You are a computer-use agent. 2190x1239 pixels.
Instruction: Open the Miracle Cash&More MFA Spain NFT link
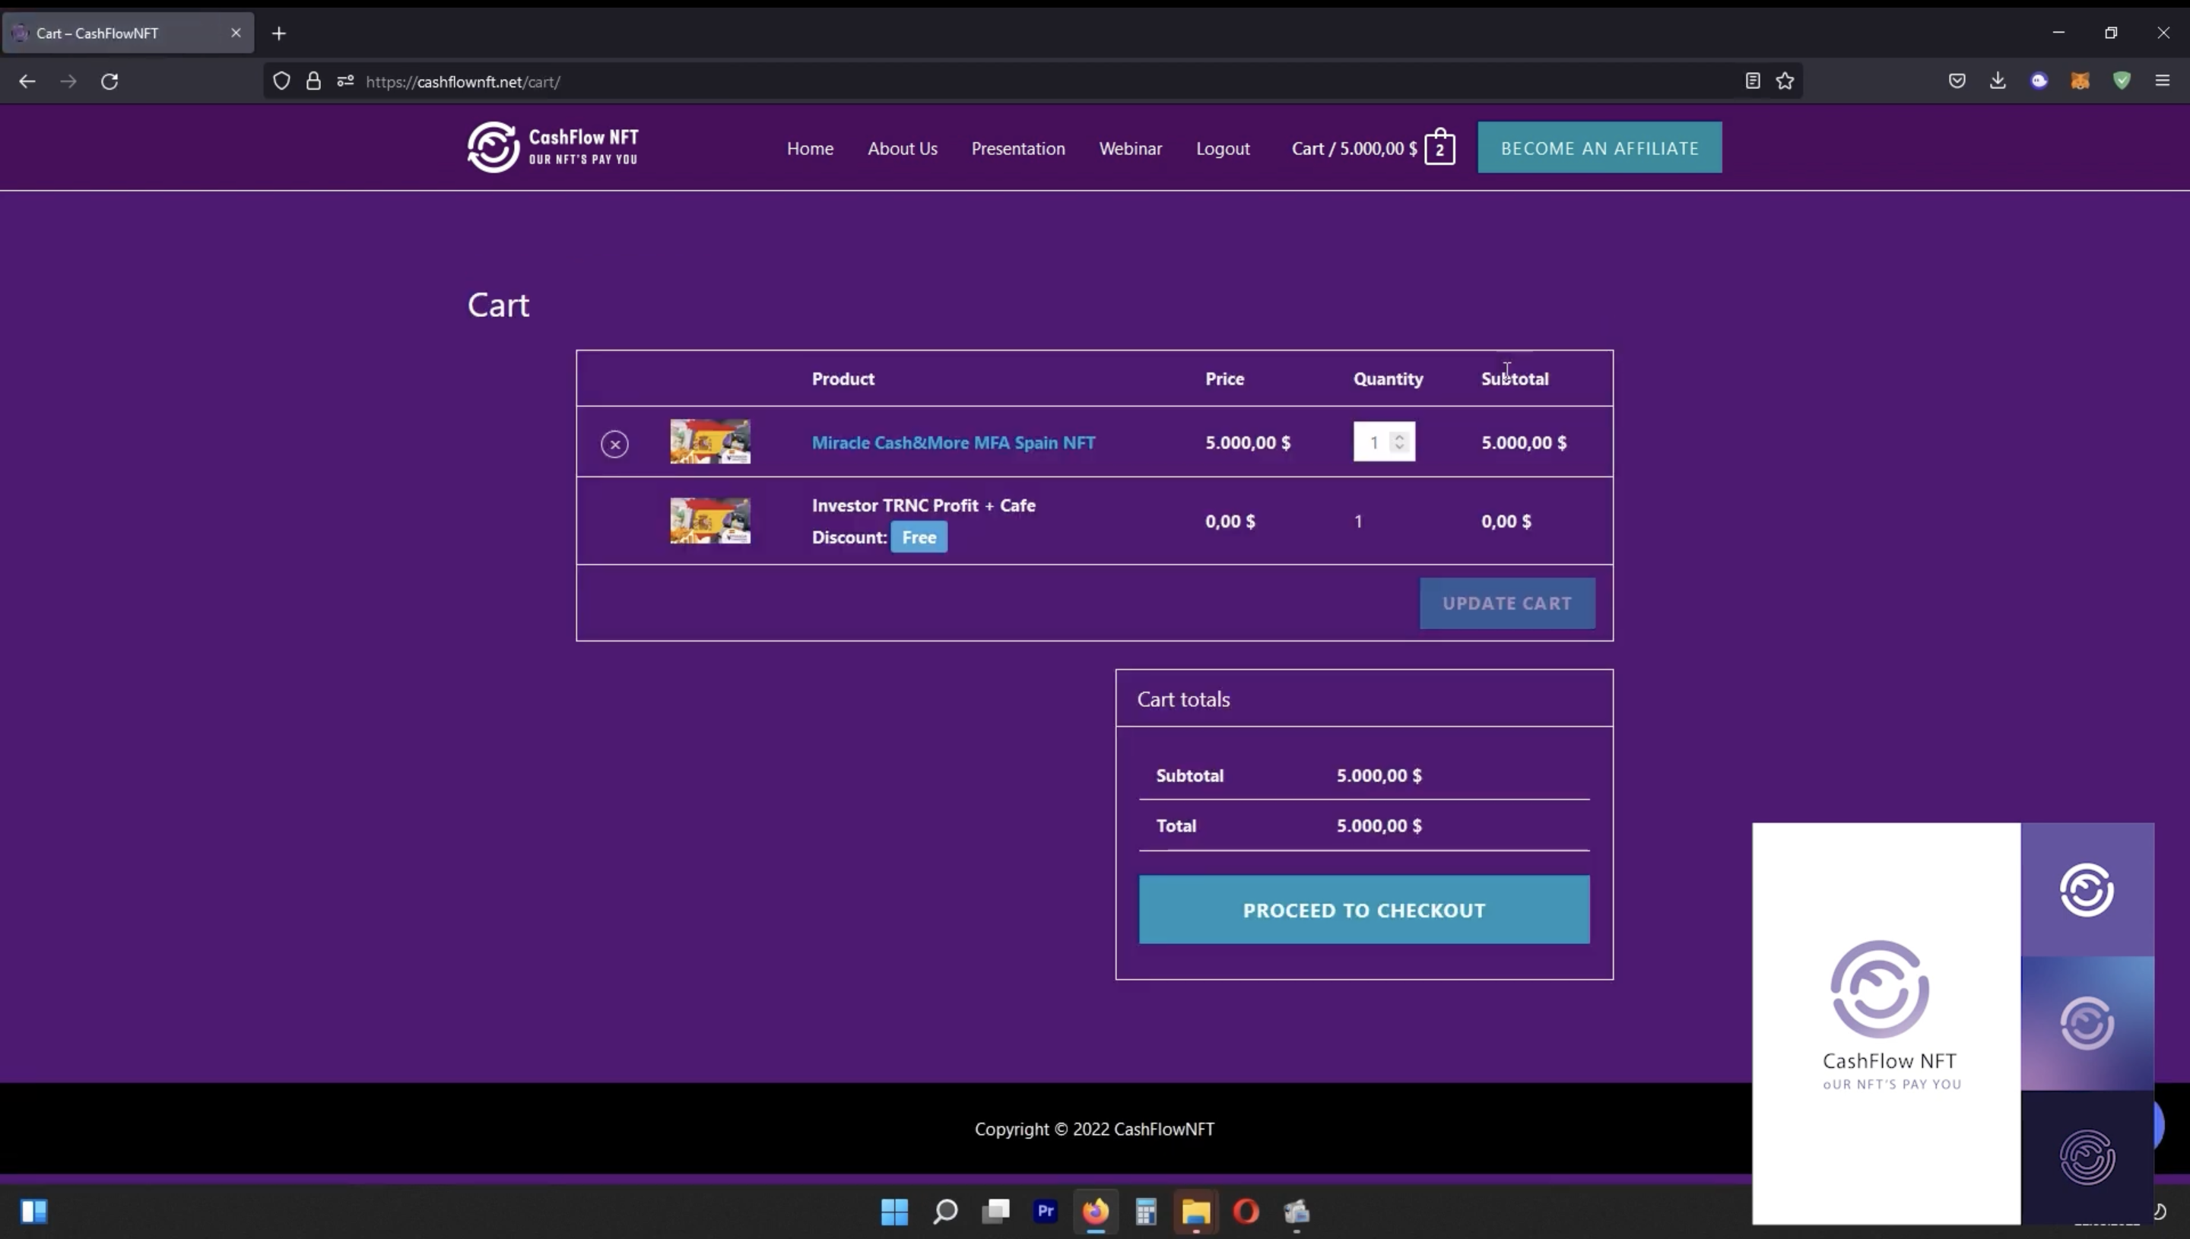pos(954,442)
